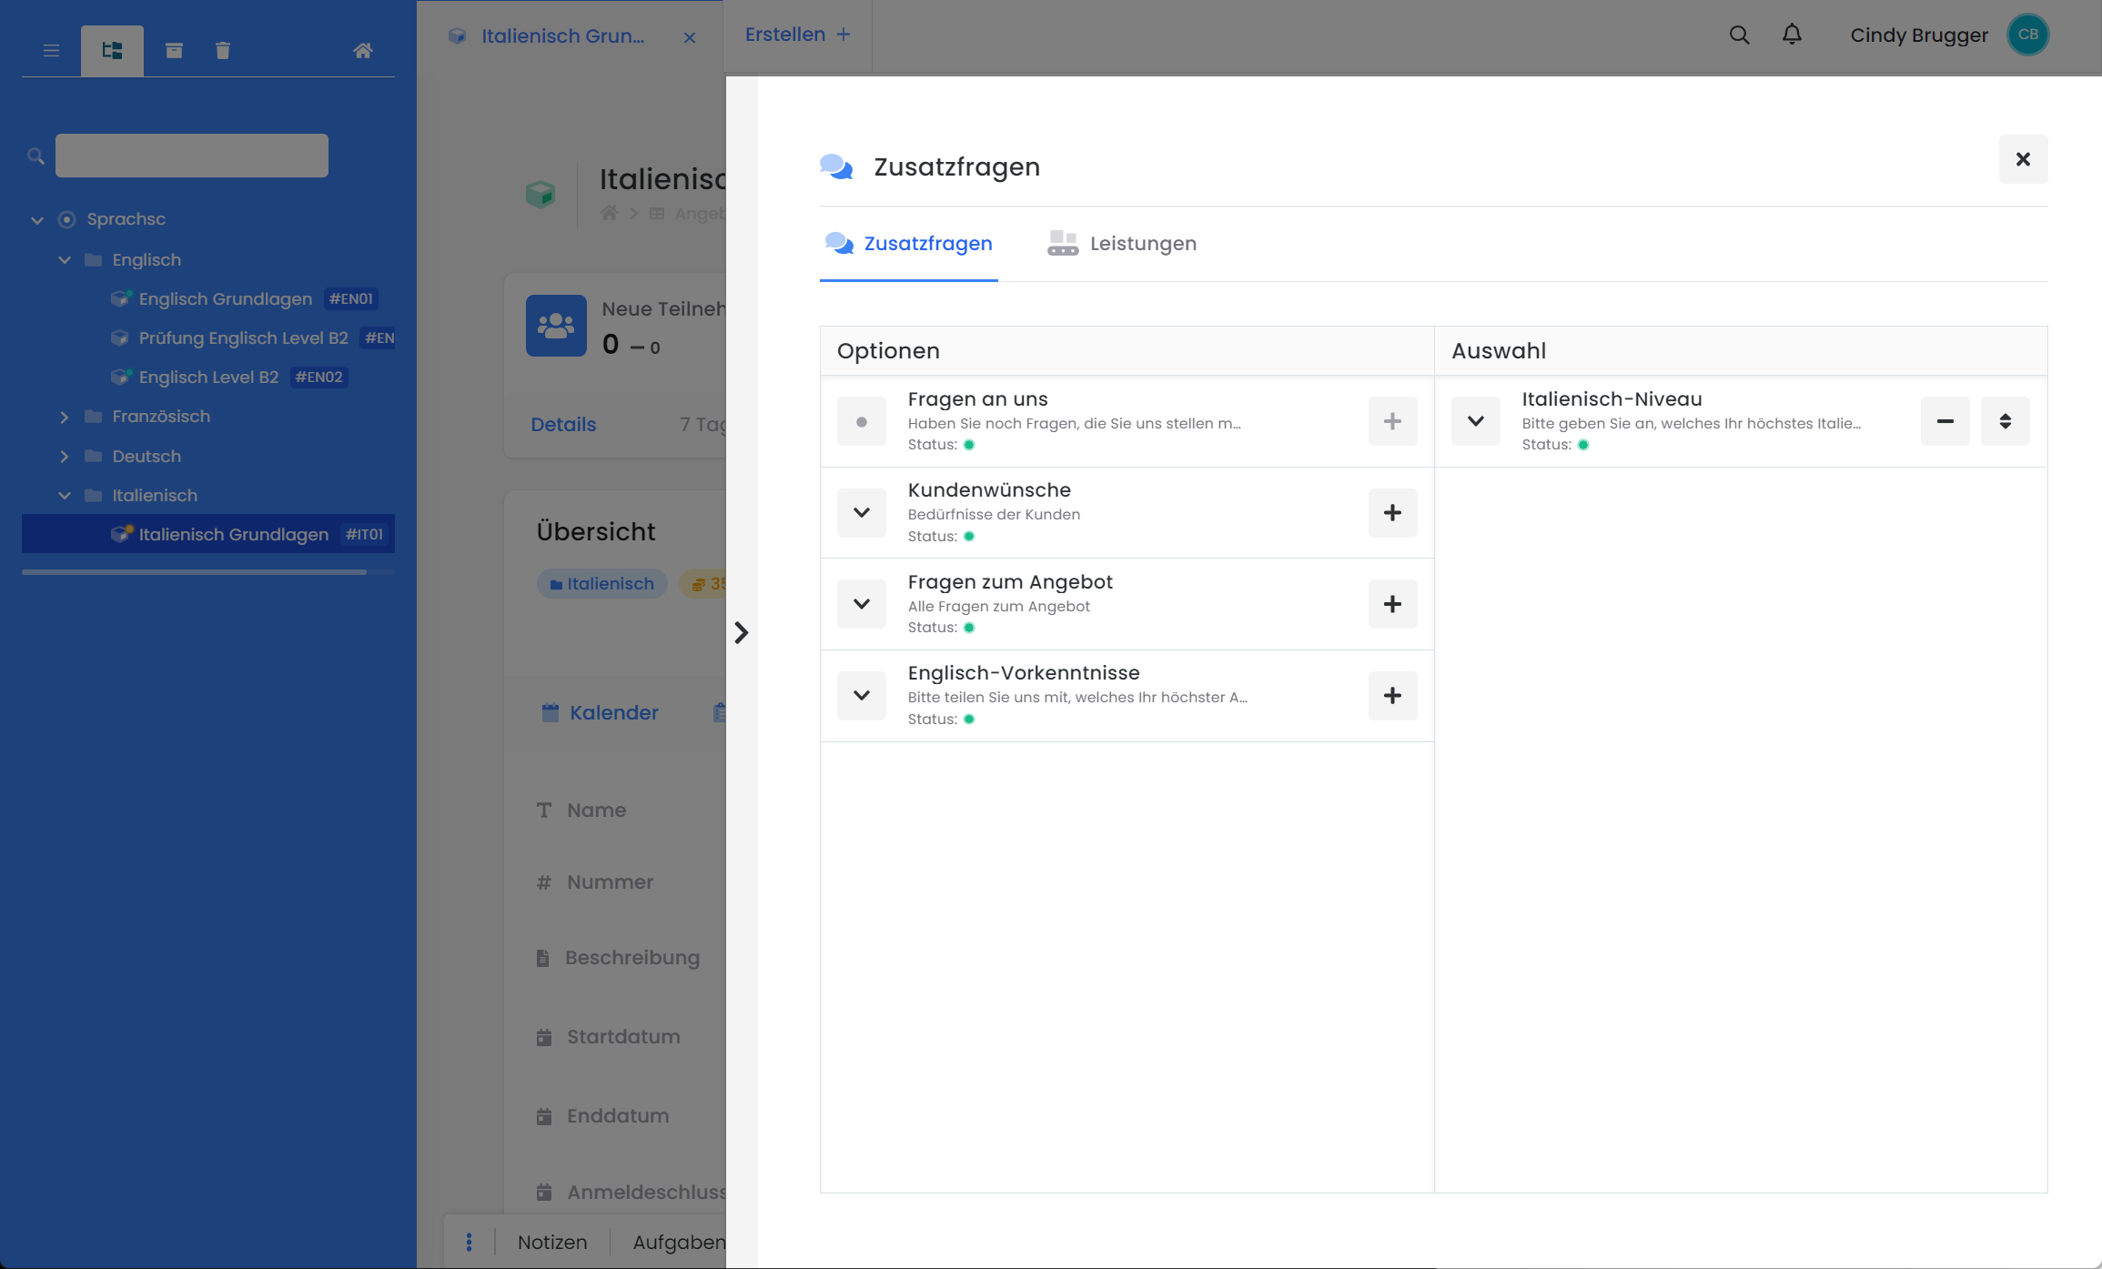Click reorder handle for Italienisch-Niveau
The width and height of the screenshot is (2102, 1269).
(2005, 421)
